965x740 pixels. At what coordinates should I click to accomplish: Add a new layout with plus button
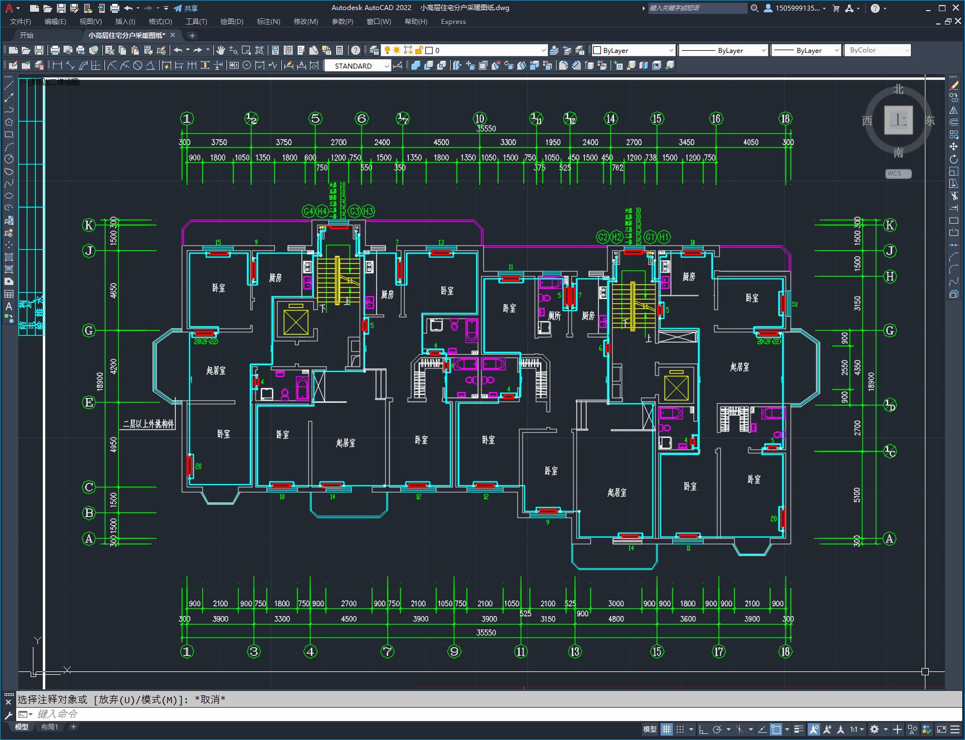73,727
